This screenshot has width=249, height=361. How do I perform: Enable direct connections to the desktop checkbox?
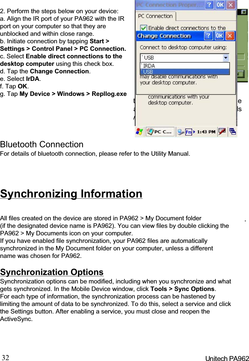click(x=143, y=28)
